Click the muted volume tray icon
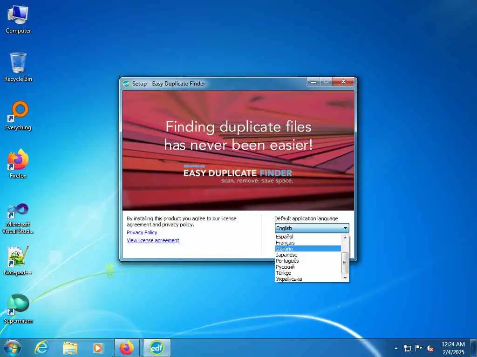The width and height of the screenshot is (477, 357). click(x=430, y=348)
